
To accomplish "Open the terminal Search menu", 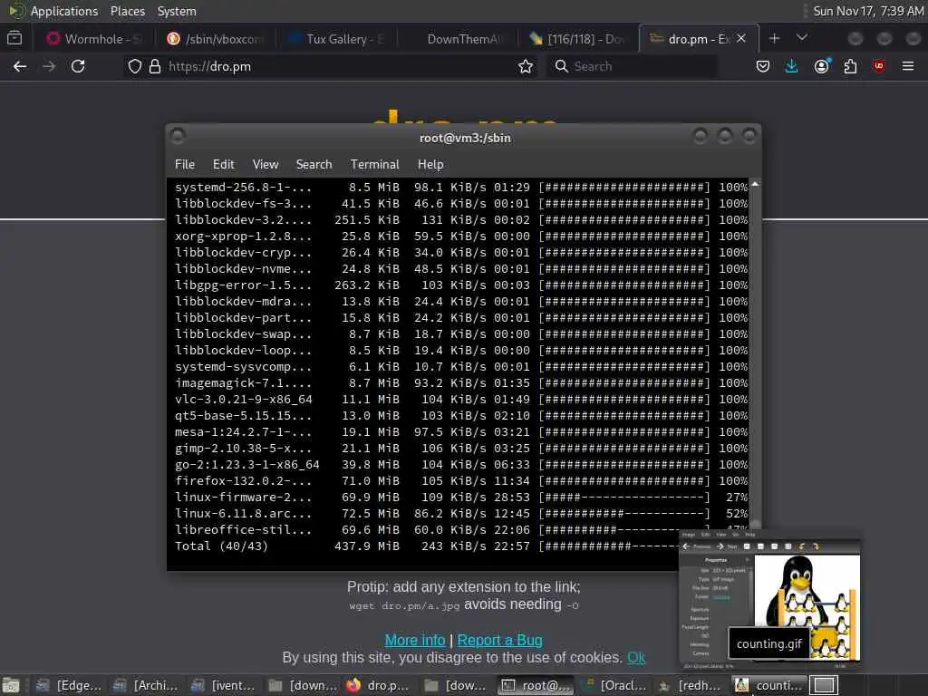I will pyautogui.click(x=314, y=165).
